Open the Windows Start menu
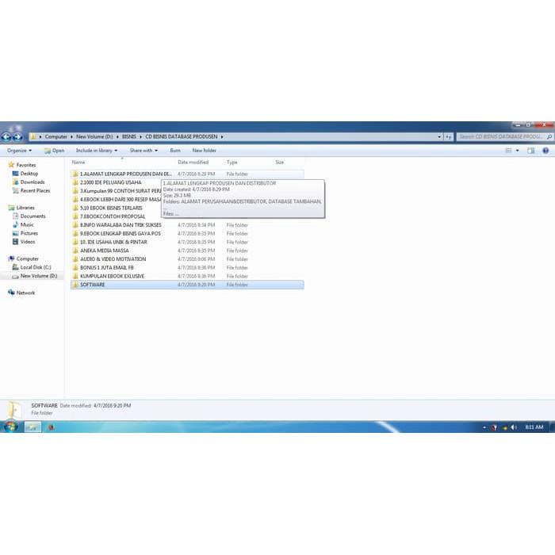The height and width of the screenshot is (555, 555). coord(11,427)
